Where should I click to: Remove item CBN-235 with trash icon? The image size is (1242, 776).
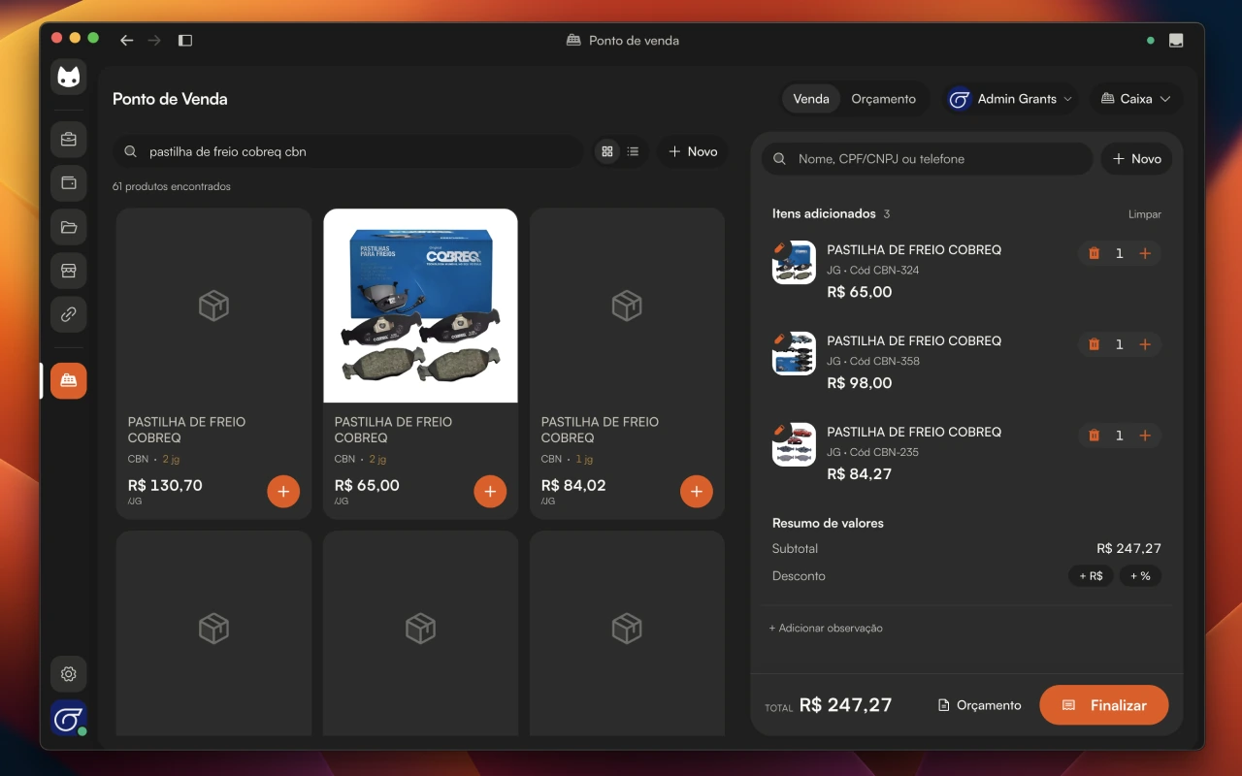tap(1095, 436)
